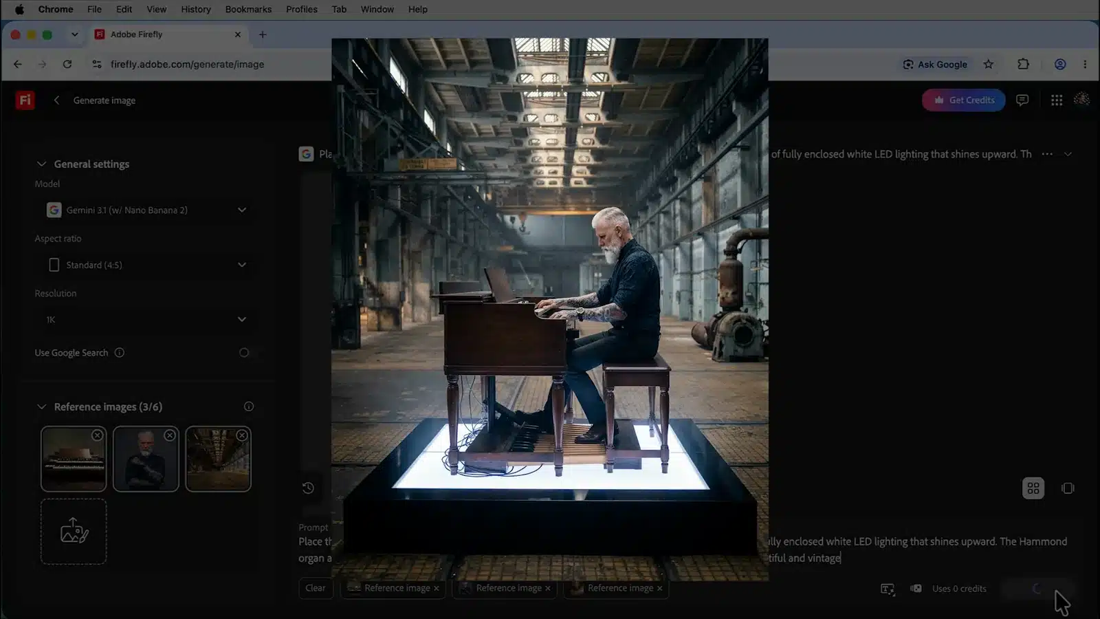This screenshot has width=1100, height=619.
Task: Click the Firefly home logo icon
Action: [x=25, y=100]
